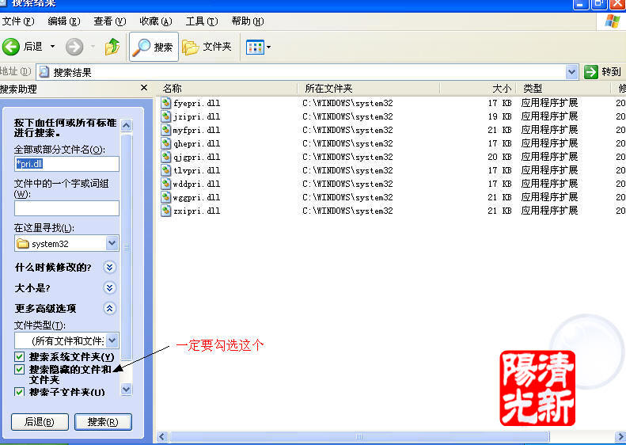Toggle 搜索系统文件夹 checkbox
Image resolution: width=626 pixels, height=445 pixels.
coord(19,356)
